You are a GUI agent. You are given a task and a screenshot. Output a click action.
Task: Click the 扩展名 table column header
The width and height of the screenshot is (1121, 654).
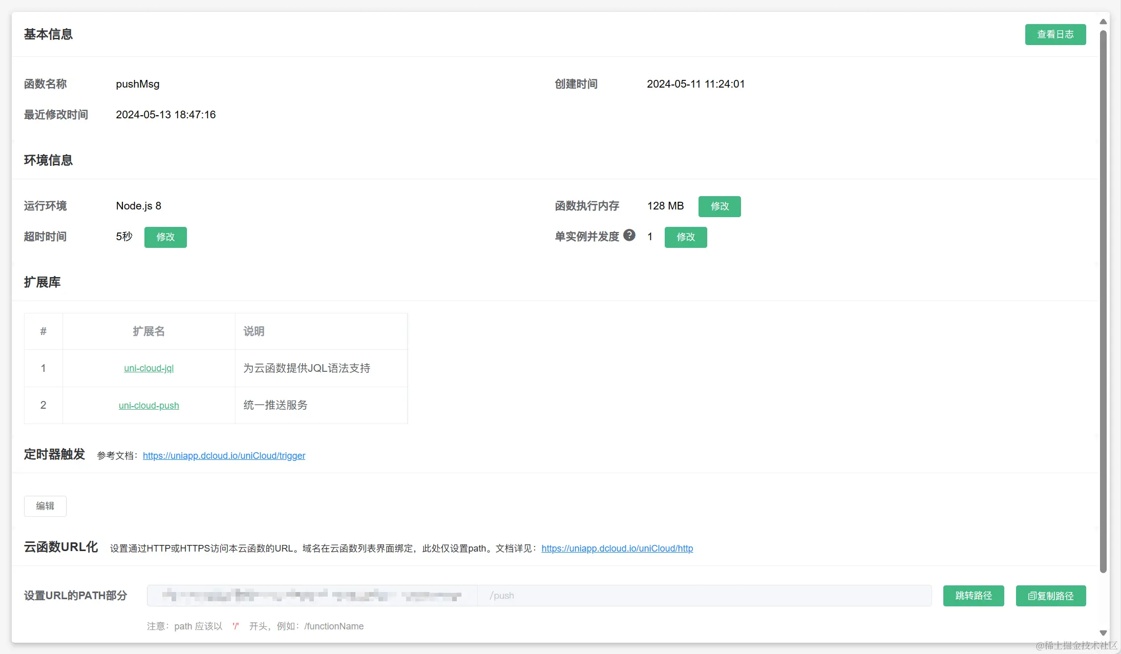point(149,331)
